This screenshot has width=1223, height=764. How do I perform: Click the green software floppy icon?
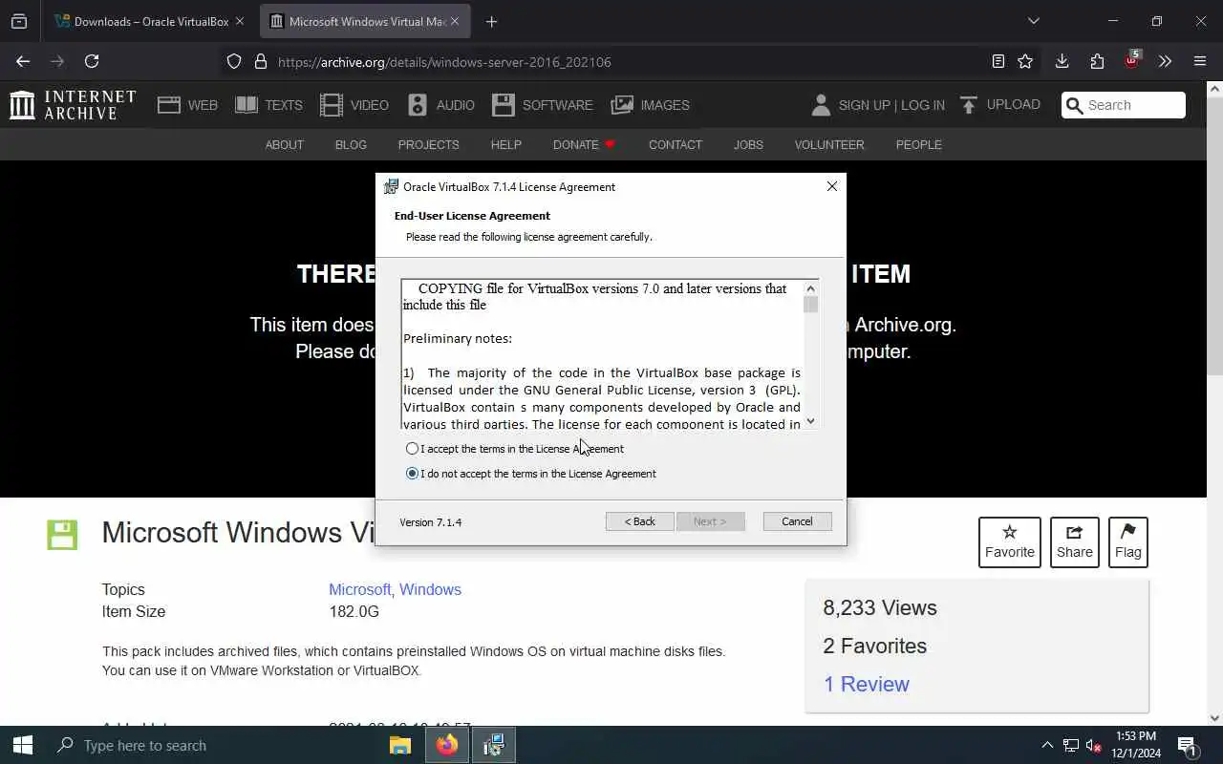(62, 535)
